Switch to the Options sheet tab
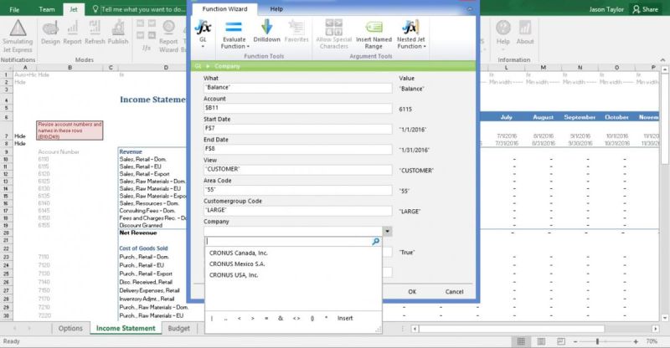Screen dimensions: 670x348 click(70, 329)
